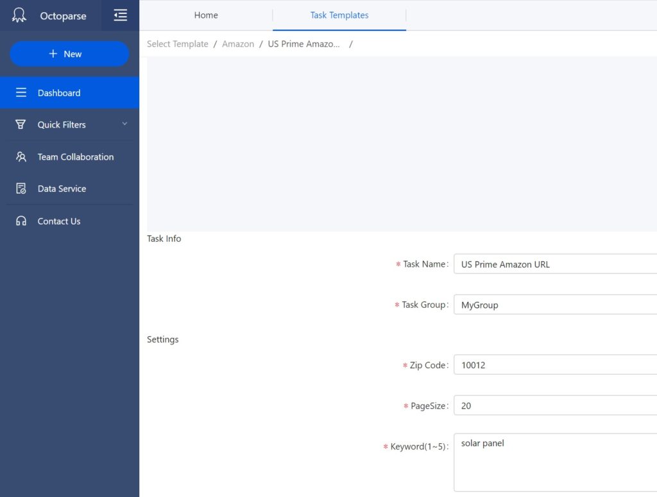
Task: Click the Team Collaboration people icon
Action: tap(21, 156)
